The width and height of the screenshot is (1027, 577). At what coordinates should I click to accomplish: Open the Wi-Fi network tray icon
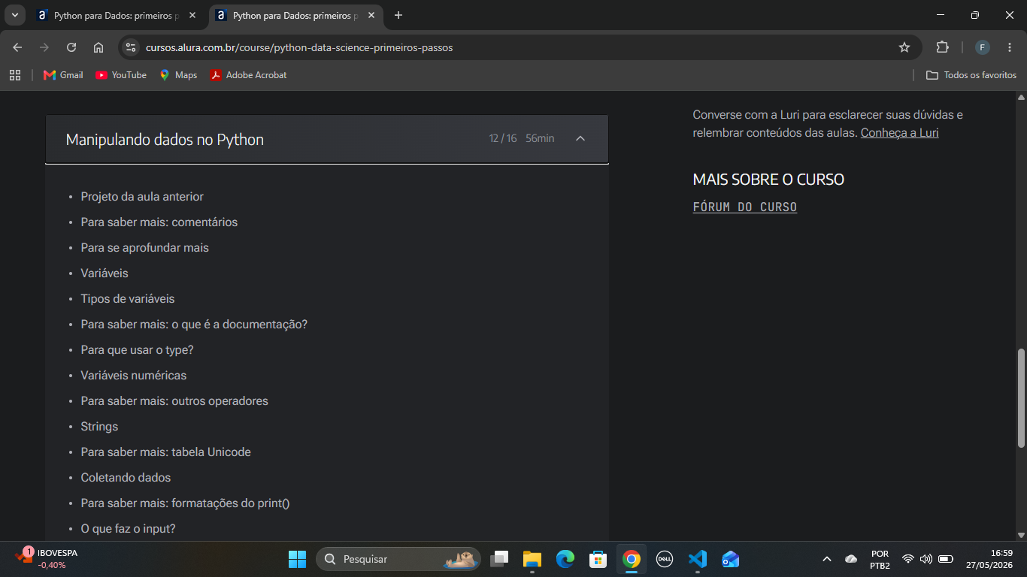pyautogui.click(x=908, y=559)
